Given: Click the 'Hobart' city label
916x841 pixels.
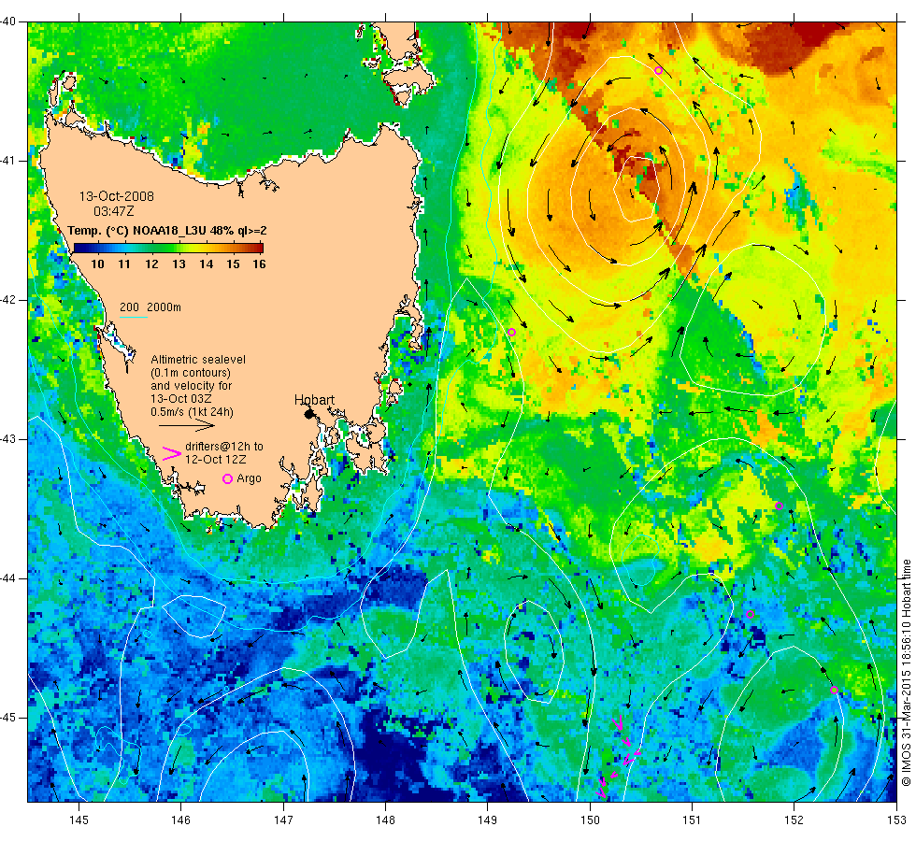Looking at the screenshot, I should point(314,400).
